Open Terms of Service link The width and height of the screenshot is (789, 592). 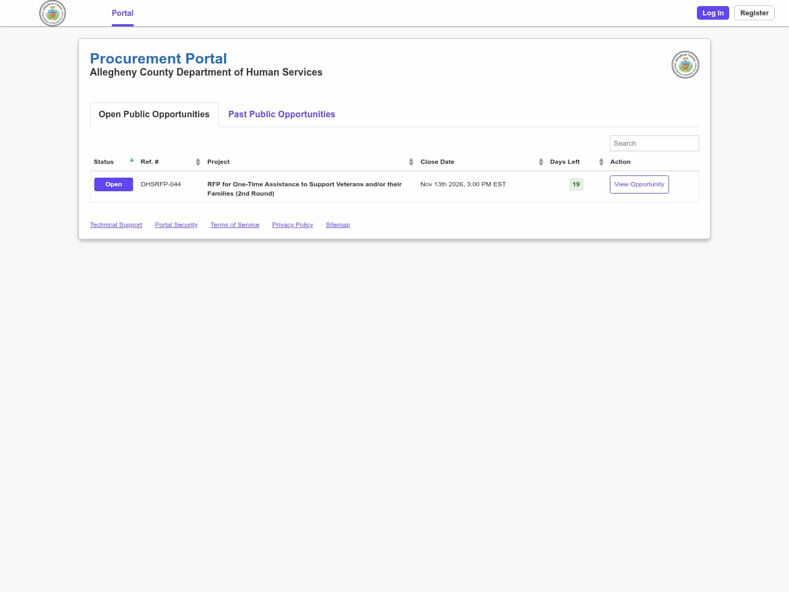pos(235,225)
